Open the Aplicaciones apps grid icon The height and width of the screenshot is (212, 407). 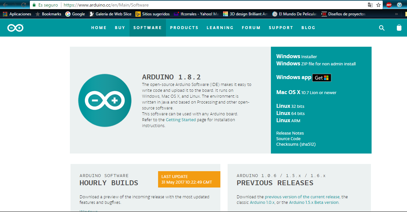point(5,14)
